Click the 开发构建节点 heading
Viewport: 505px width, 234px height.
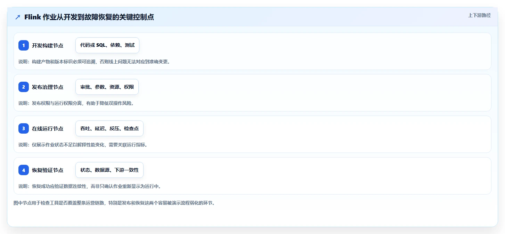(48, 45)
